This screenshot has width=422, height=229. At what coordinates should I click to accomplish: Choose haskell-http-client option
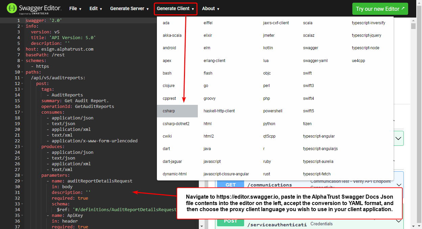click(x=219, y=111)
